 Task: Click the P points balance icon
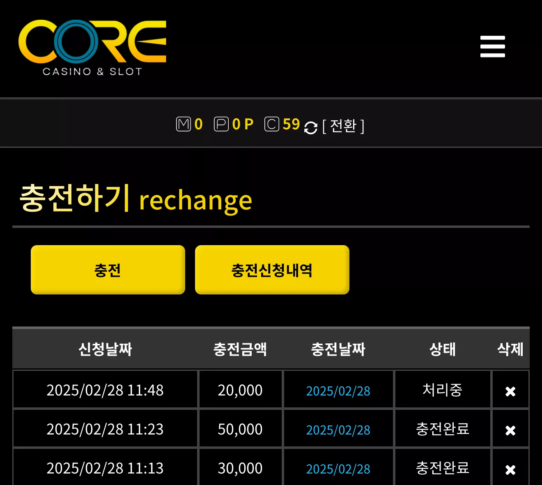click(221, 124)
